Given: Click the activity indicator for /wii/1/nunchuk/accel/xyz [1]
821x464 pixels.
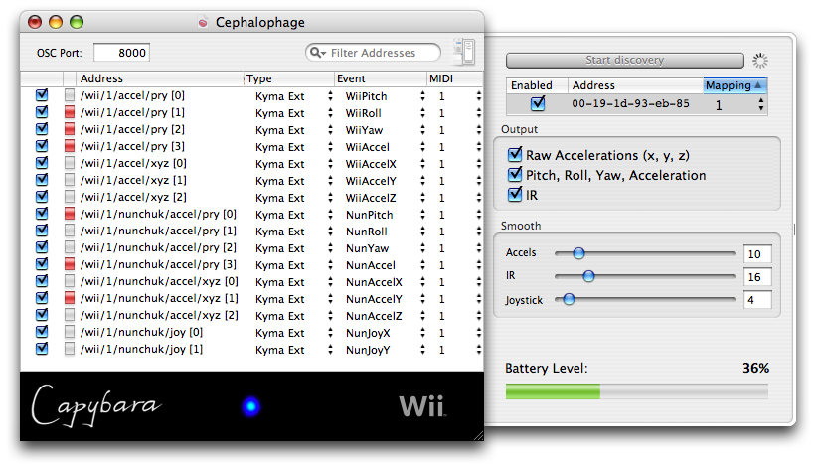Looking at the screenshot, I should (x=70, y=298).
